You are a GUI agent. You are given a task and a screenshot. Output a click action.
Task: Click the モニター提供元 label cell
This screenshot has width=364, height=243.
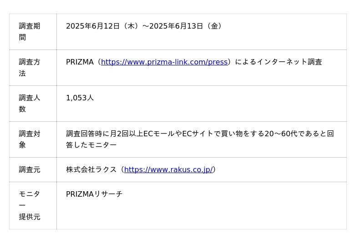tap(30, 205)
